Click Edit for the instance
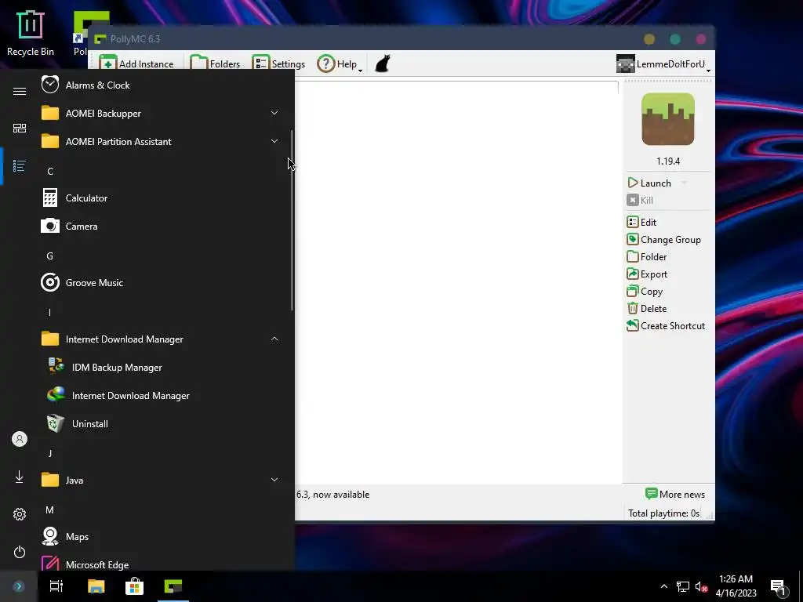The height and width of the screenshot is (602, 803). coord(641,222)
